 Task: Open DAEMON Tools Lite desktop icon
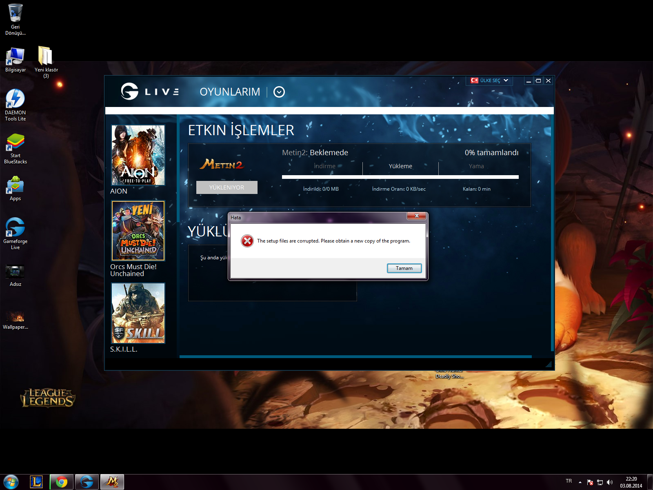coord(15,99)
